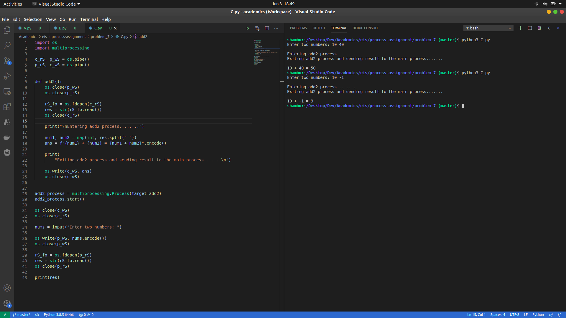Open the Run and Debug view

pyautogui.click(x=7, y=76)
